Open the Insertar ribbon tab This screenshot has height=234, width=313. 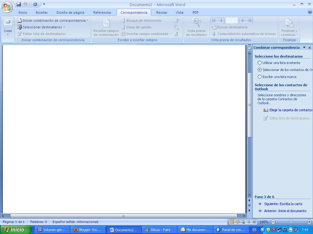tap(42, 12)
